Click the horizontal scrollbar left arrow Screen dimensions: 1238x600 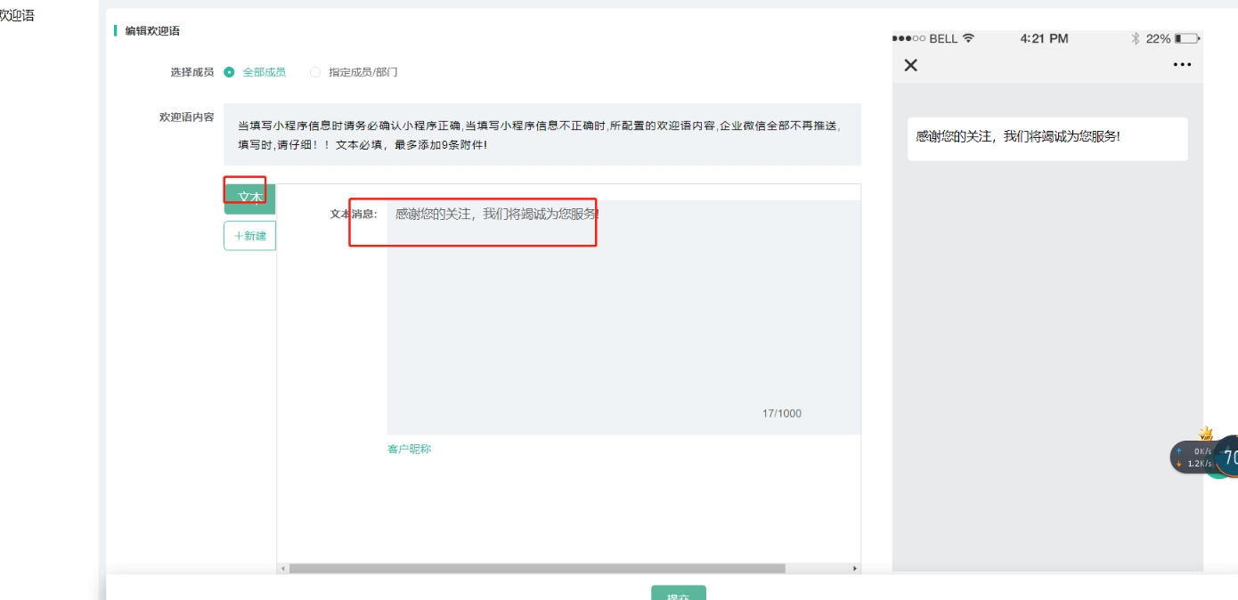(282, 568)
